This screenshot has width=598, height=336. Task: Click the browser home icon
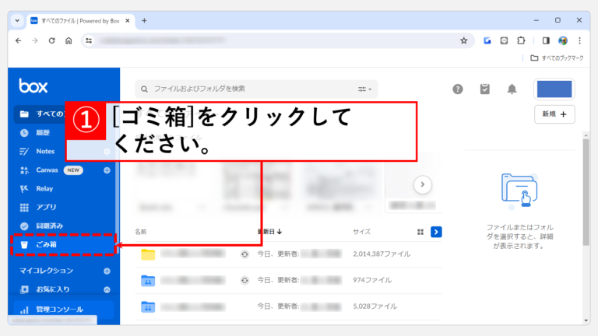point(69,40)
